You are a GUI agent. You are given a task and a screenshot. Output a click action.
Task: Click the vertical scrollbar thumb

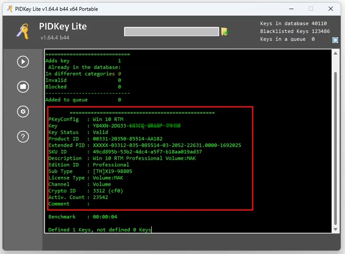(335, 148)
